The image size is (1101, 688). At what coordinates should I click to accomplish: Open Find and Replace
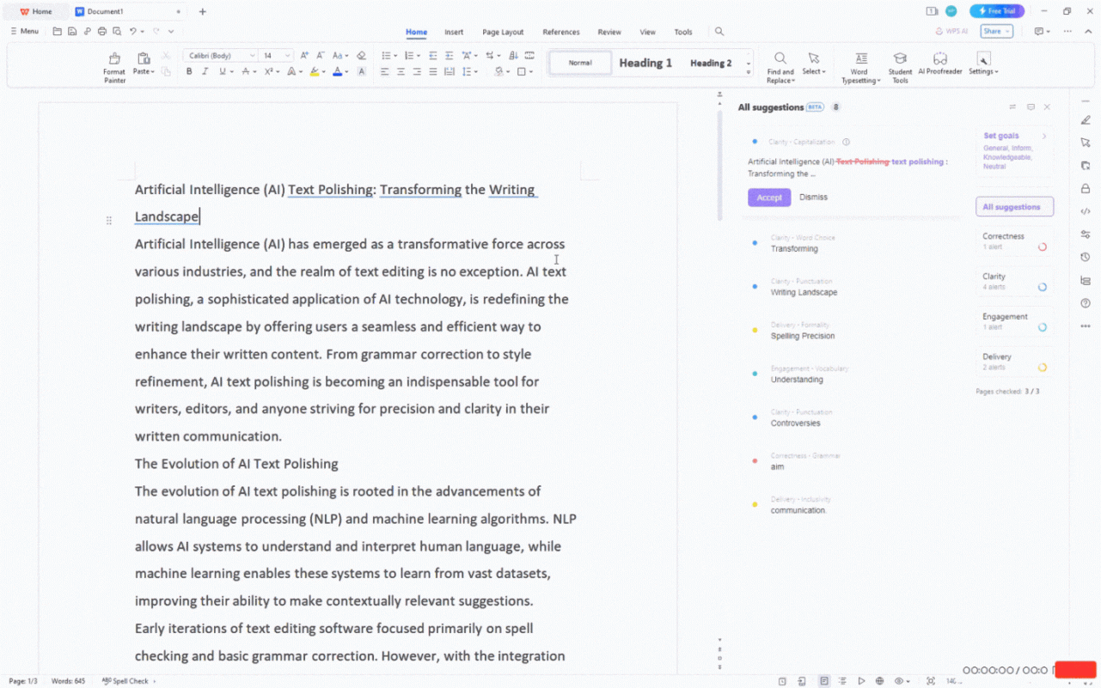780,63
